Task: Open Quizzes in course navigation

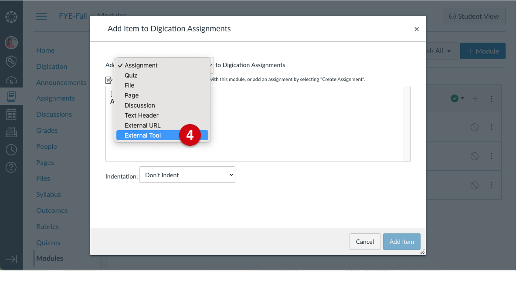Action: pyautogui.click(x=48, y=243)
